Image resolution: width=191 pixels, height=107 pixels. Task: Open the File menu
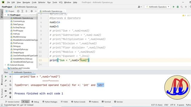[x=8, y=2]
